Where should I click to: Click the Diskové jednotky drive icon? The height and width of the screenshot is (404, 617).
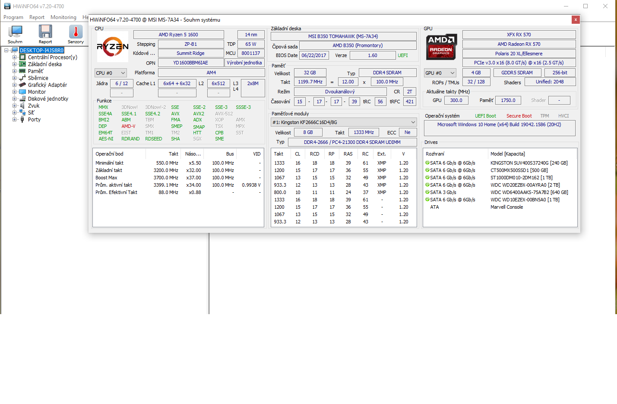(x=22, y=99)
